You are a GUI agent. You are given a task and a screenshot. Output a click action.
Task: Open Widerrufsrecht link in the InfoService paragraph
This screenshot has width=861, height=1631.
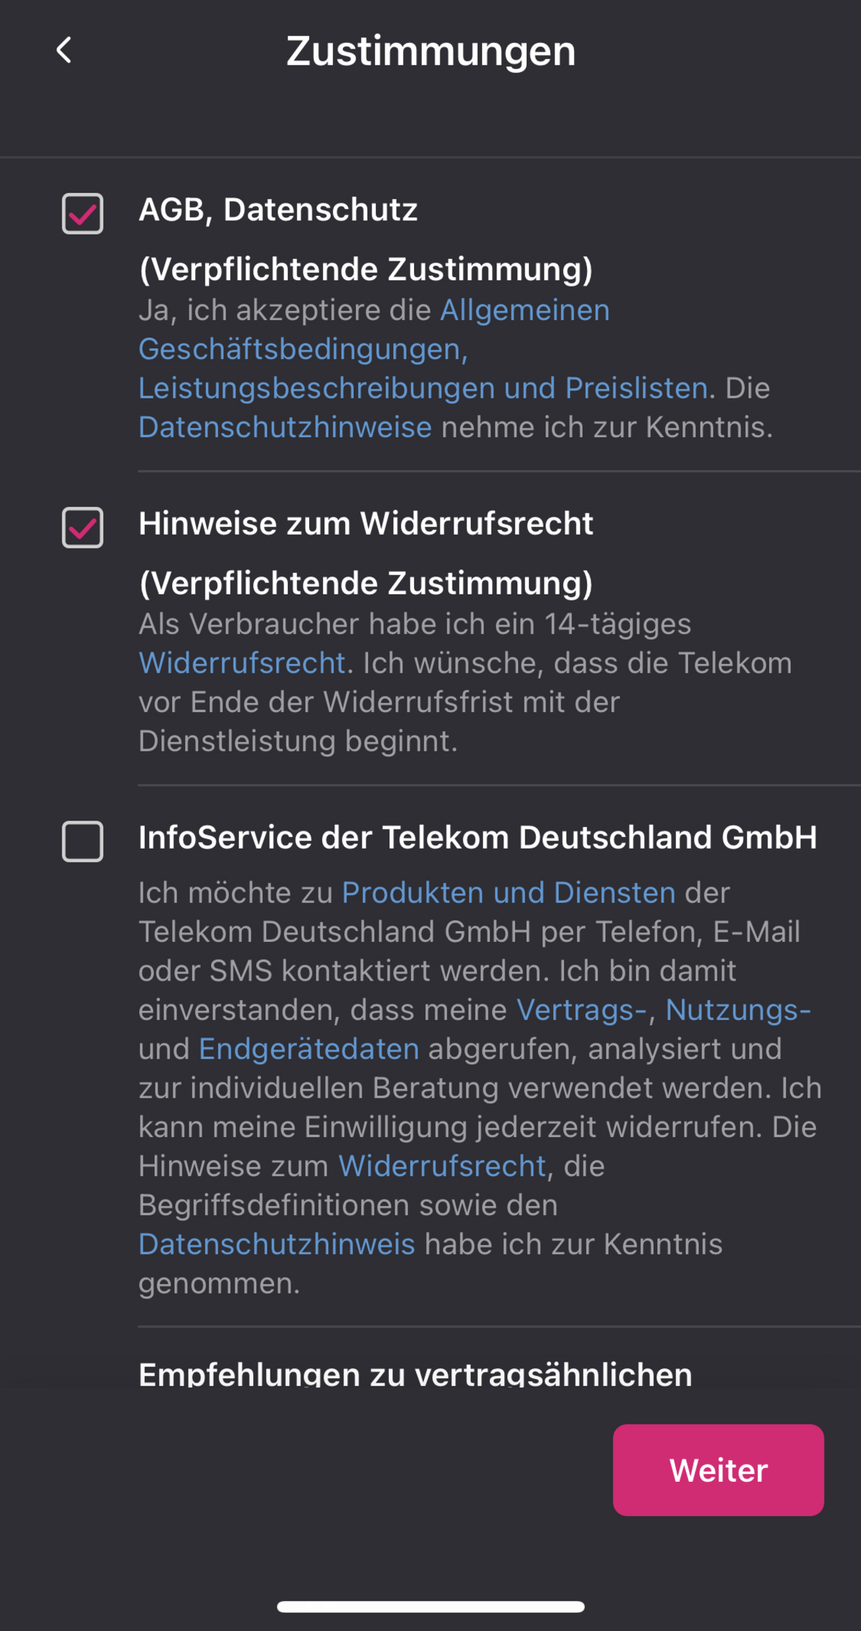coord(442,1166)
